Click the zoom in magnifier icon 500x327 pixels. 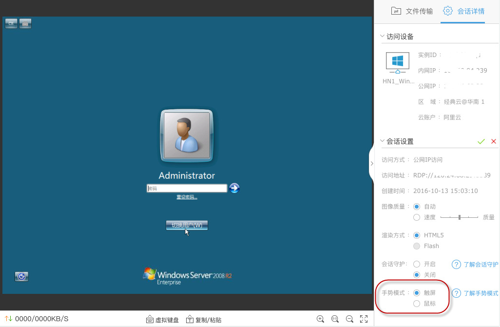pos(320,319)
